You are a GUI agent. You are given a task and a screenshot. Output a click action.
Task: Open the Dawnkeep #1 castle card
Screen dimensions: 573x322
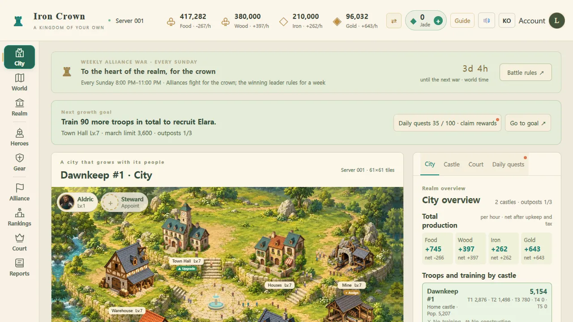487,302
